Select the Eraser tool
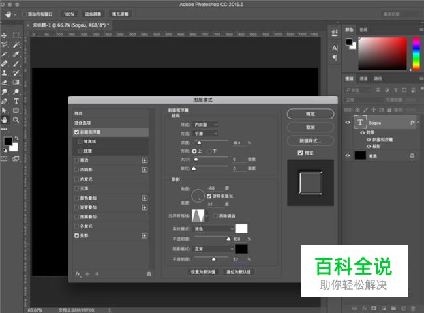The height and width of the screenshot is (313, 424). point(5,82)
